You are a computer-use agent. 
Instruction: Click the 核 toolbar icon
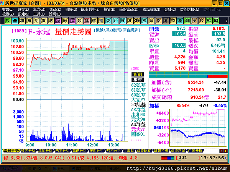[144, 21]
